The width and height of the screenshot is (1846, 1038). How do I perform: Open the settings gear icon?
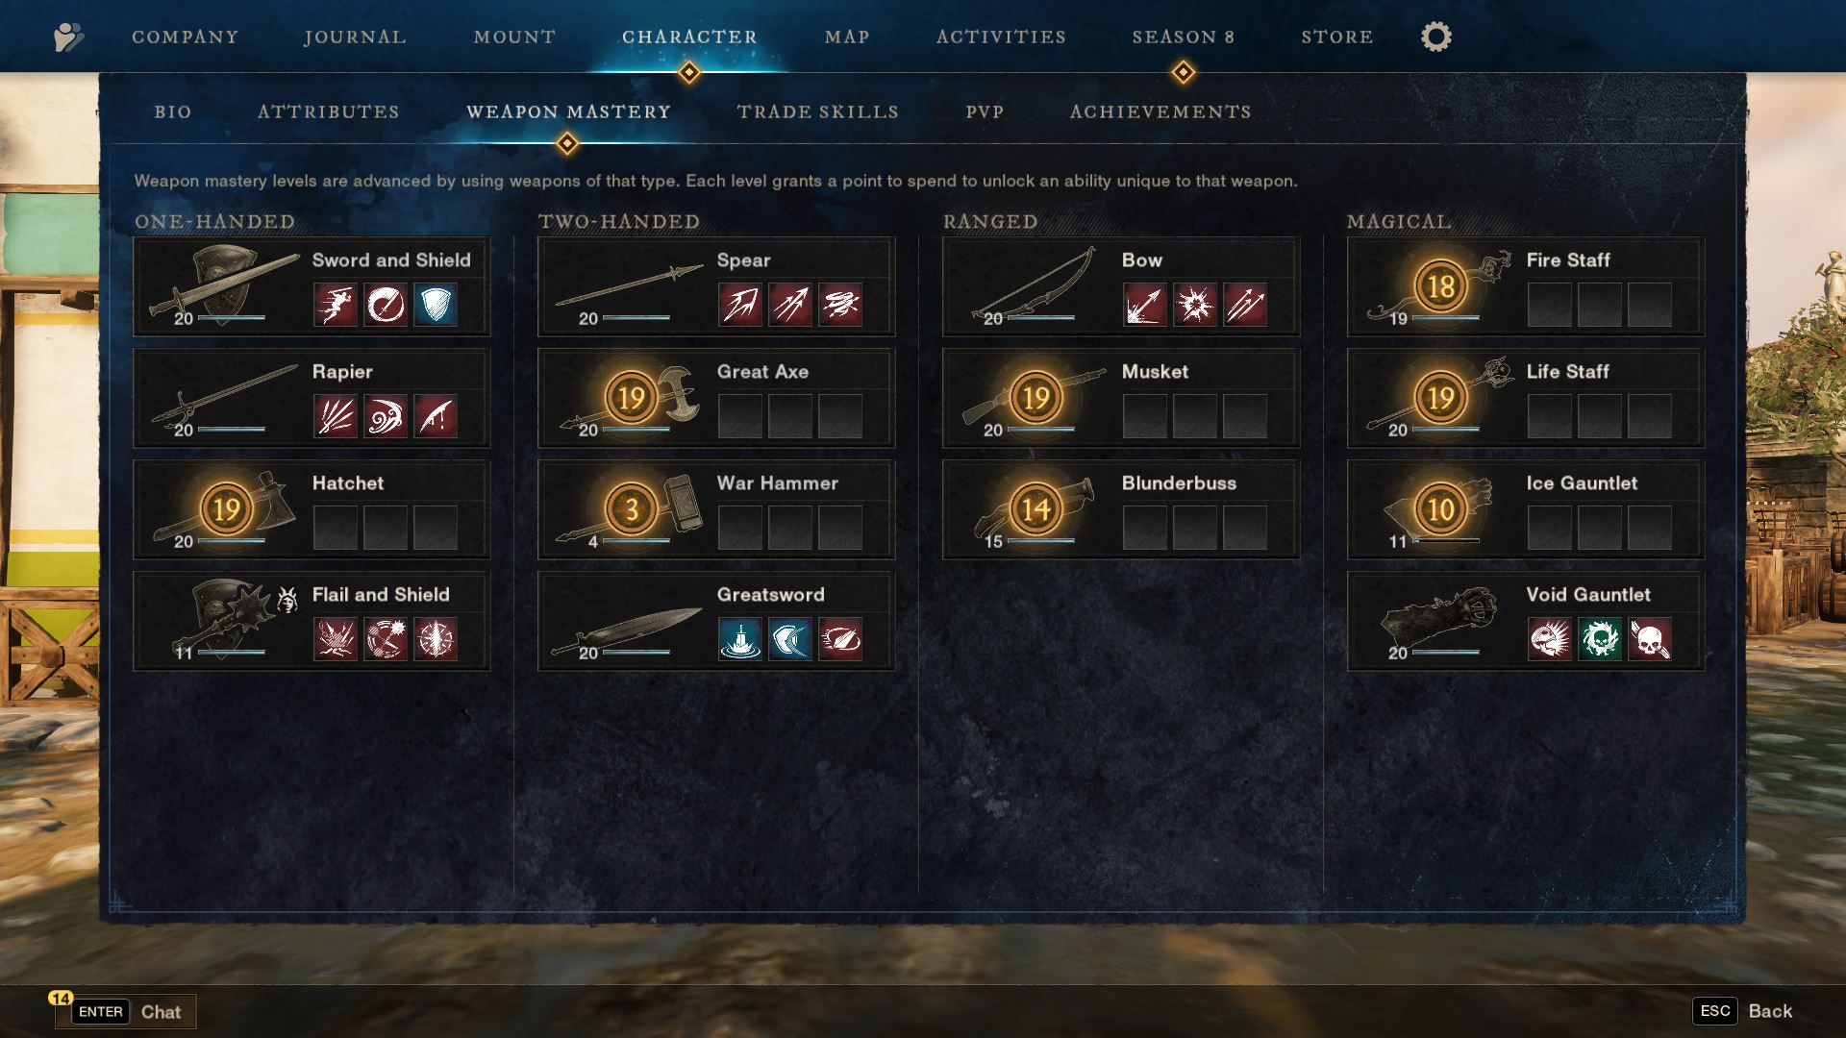tap(1435, 37)
